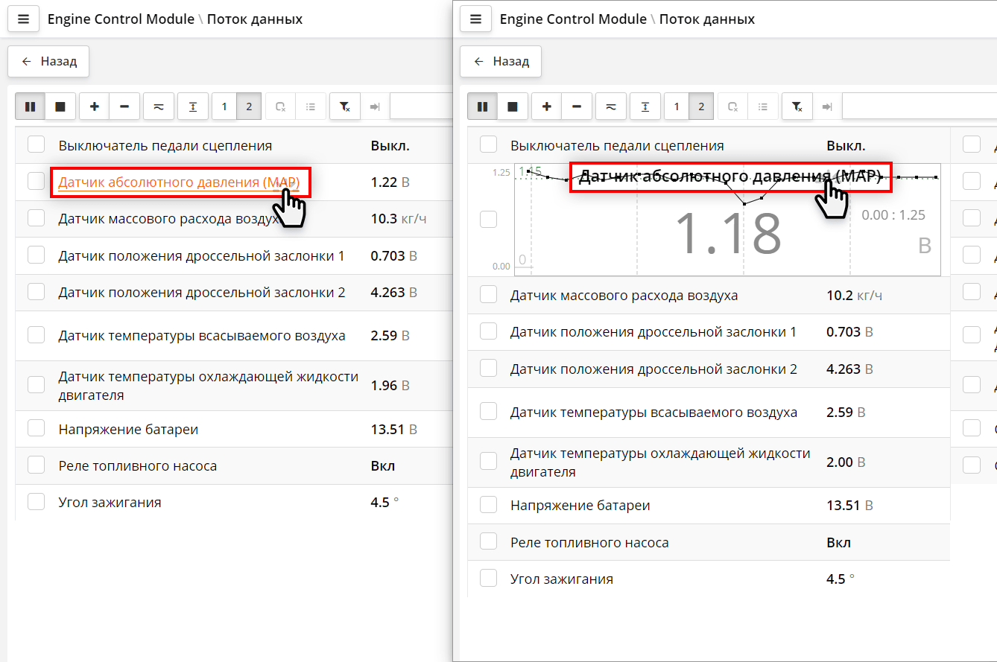The height and width of the screenshot is (662, 997).
Task: Open hamburger menu in right window header
Action: (475, 19)
